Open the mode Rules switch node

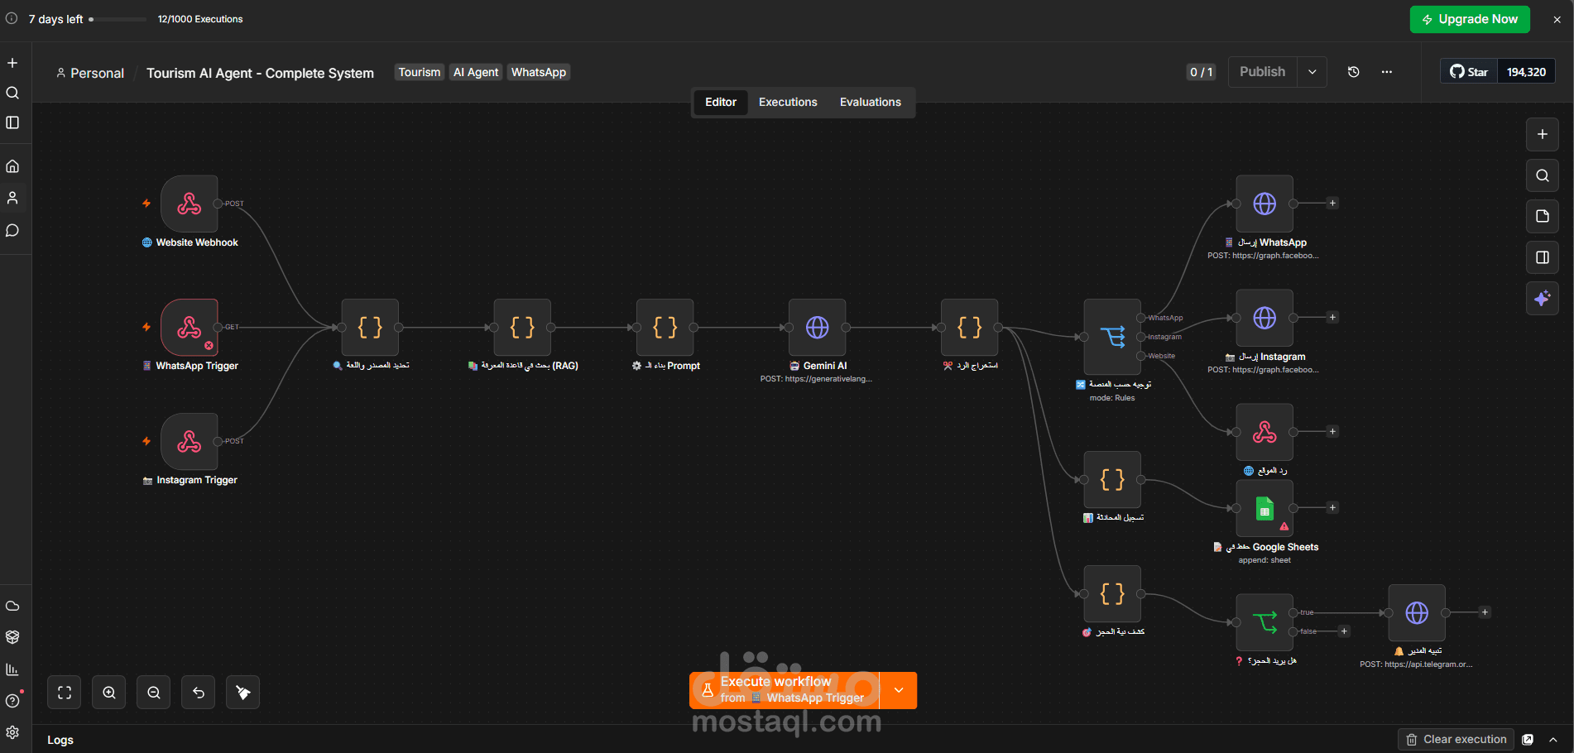(1113, 337)
